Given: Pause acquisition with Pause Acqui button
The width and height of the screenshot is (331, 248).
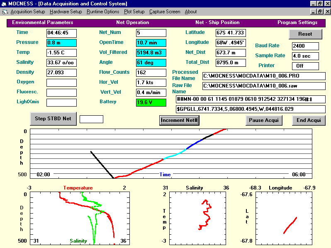Looking at the screenshot, I should click(x=264, y=120).
